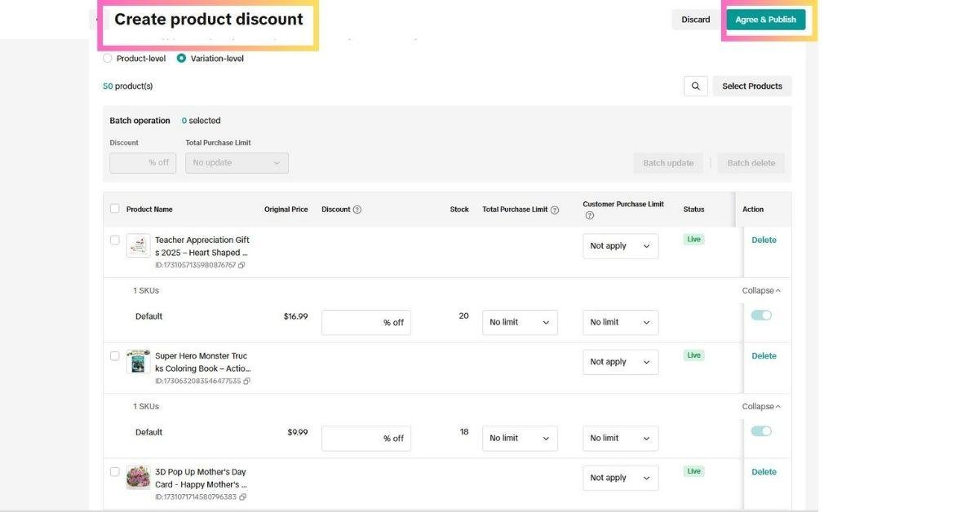Focus discount field for $9.99 SKU
Image resolution: width=979 pixels, height=512 pixels.
click(366, 438)
